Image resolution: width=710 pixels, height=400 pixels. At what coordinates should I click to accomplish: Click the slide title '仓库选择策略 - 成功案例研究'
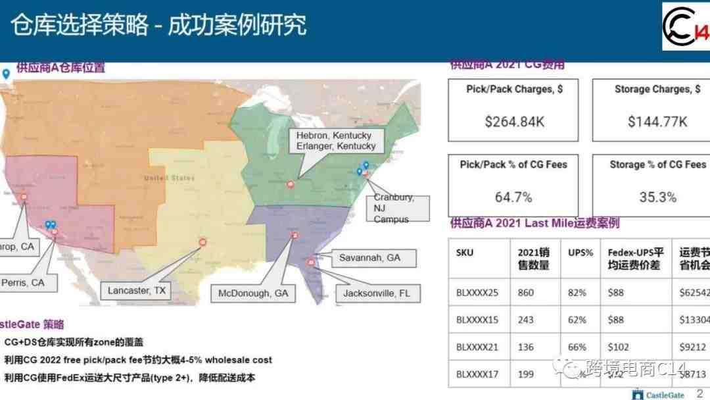[x=158, y=25]
